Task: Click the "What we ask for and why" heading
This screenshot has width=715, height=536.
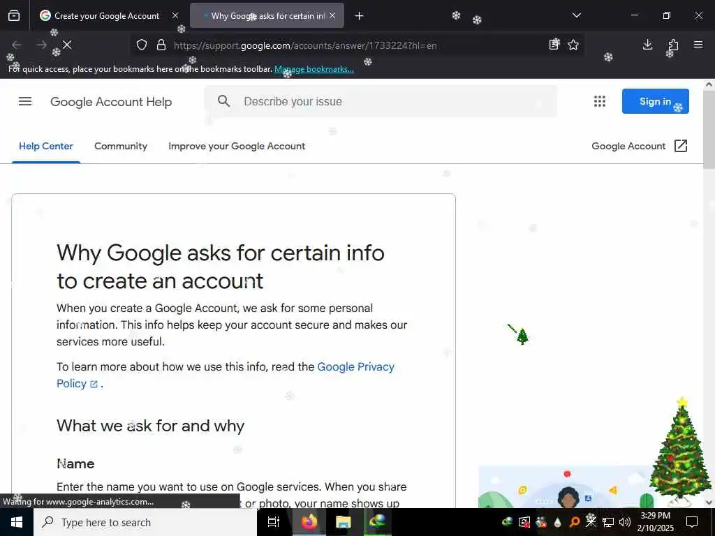Action: (151, 426)
